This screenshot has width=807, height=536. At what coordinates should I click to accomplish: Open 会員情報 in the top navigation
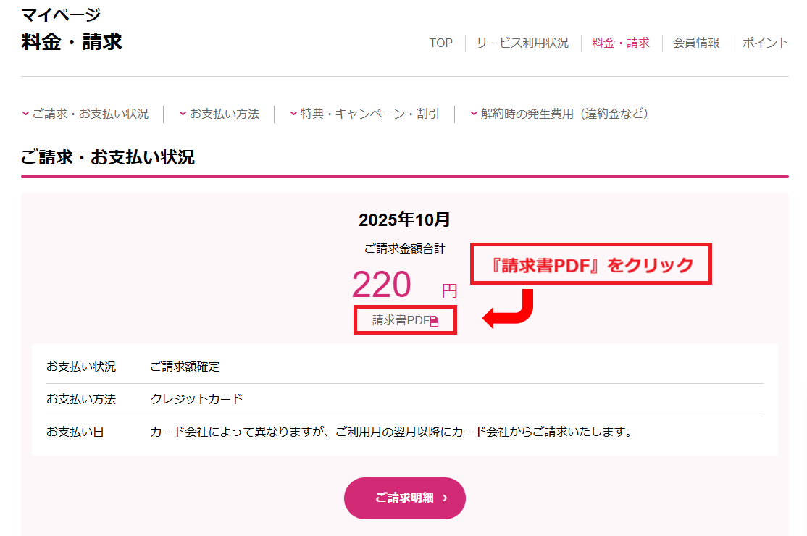(696, 43)
